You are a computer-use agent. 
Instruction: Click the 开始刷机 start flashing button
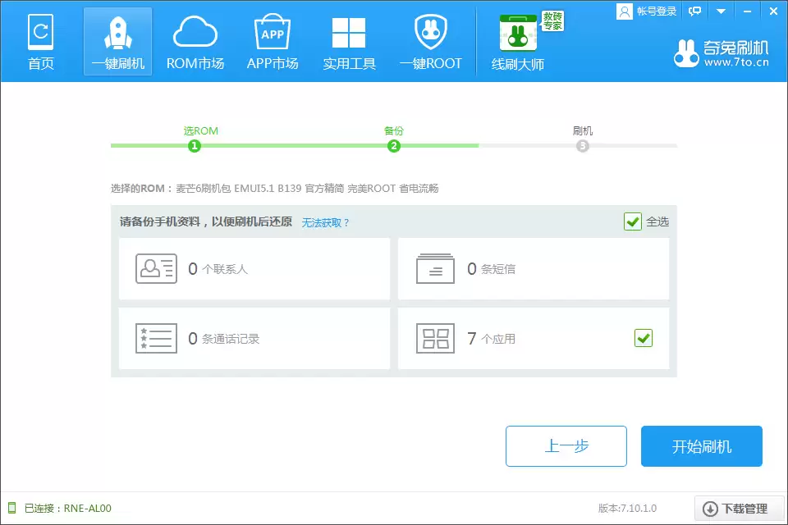click(x=701, y=445)
